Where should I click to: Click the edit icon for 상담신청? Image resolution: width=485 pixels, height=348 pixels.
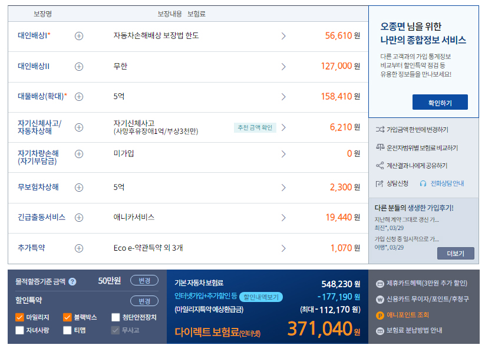pyautogui.click(x=379, y=183)
